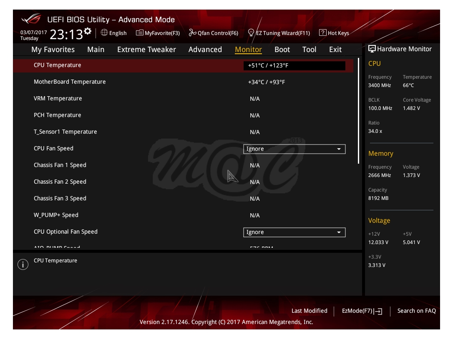Viewport: 453px width, 339px height.
Task: Click +3.3V reading 3.313 V
Action: [x=377, y=265]
